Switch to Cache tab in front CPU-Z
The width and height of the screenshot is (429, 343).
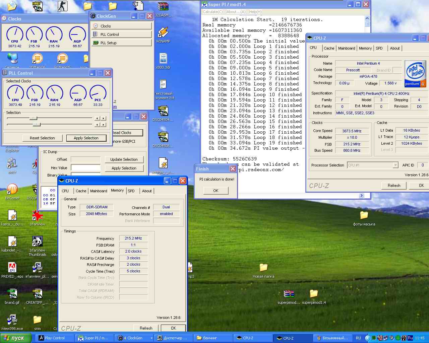(x=81, y=191)
